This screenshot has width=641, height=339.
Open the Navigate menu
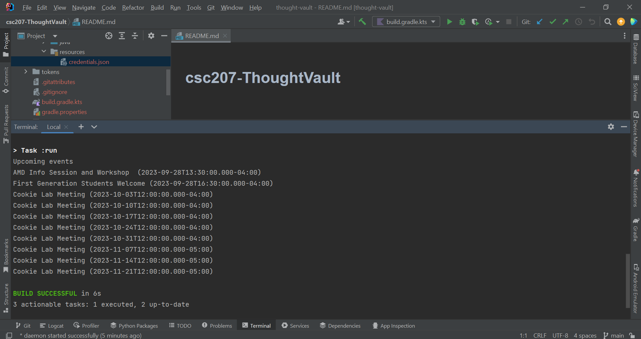click(x=84, y=7)
